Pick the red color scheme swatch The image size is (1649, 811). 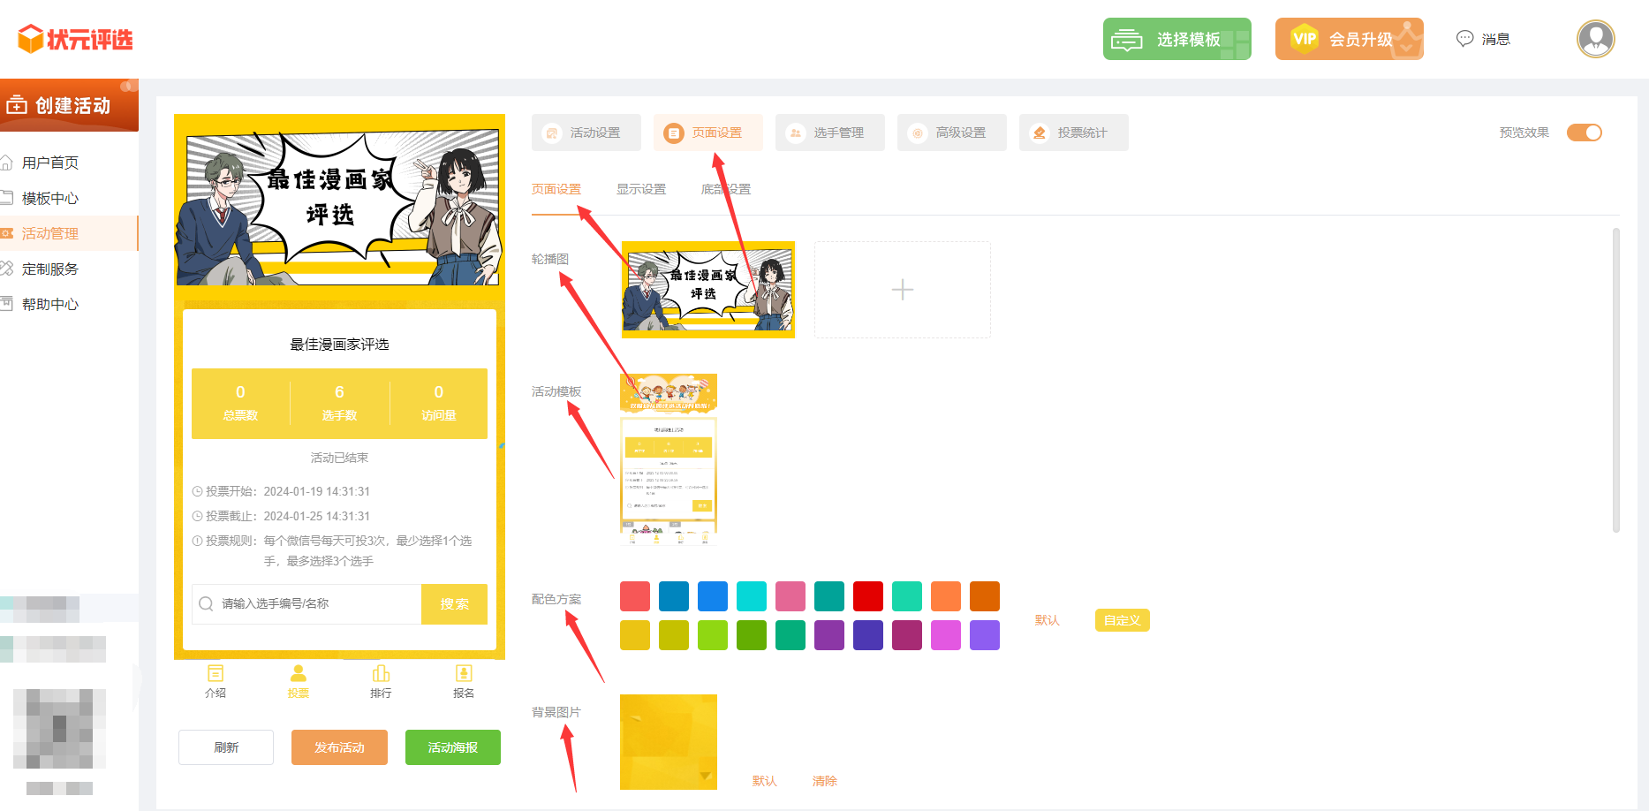867,596
